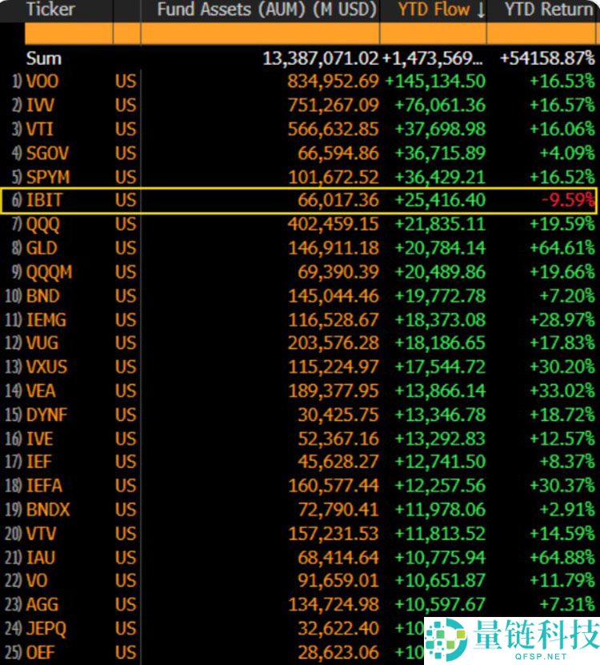Click BND's AUM value 145,044.46
The height and width of the screenshot is (665, 600).
click(x=333, y=296)
